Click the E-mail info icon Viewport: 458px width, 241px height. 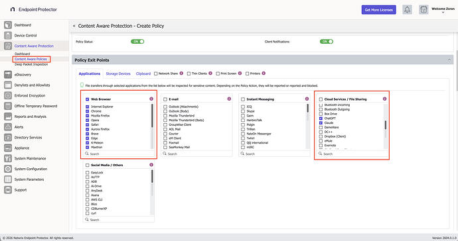[229, 99]
